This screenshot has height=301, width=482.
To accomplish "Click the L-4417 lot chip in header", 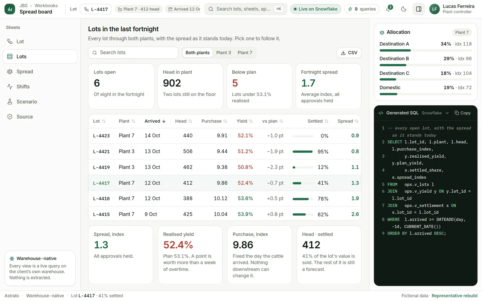I will pyautogui.click(x=96, y=9).
